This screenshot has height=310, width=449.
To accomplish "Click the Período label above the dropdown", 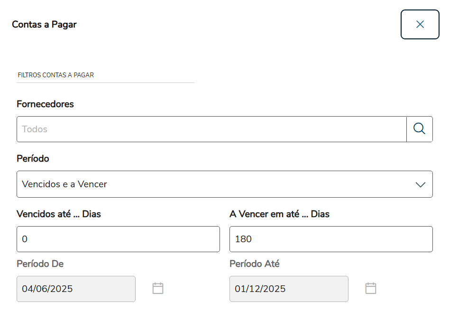I will 33,158.
